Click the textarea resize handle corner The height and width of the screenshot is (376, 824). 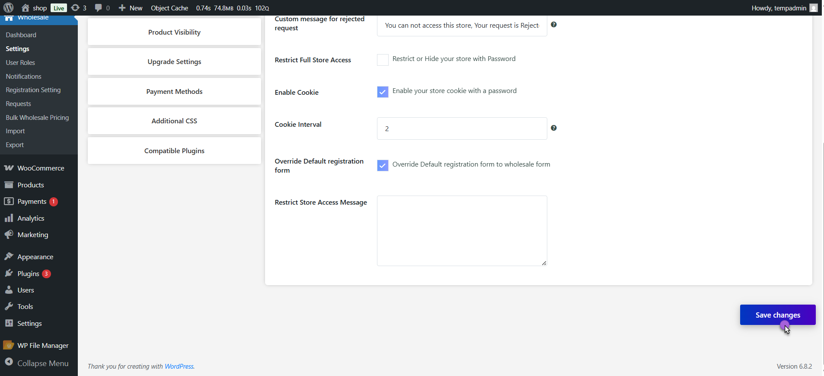click(544, 263)
